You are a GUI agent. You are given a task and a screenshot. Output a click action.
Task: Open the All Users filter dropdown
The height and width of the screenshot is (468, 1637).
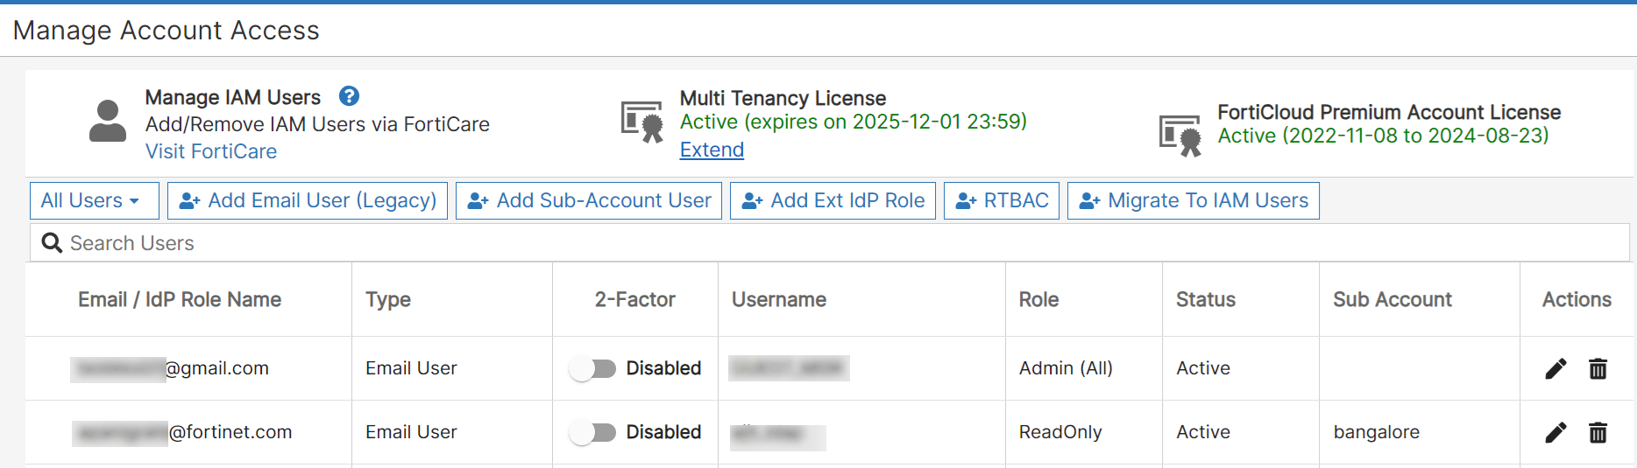(94, 200)
